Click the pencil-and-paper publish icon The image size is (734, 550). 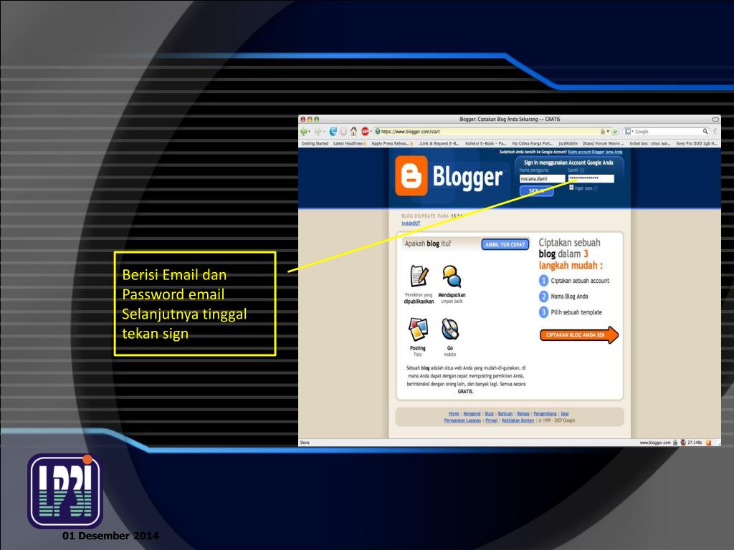pyautogui.click(x=419, y=276)
